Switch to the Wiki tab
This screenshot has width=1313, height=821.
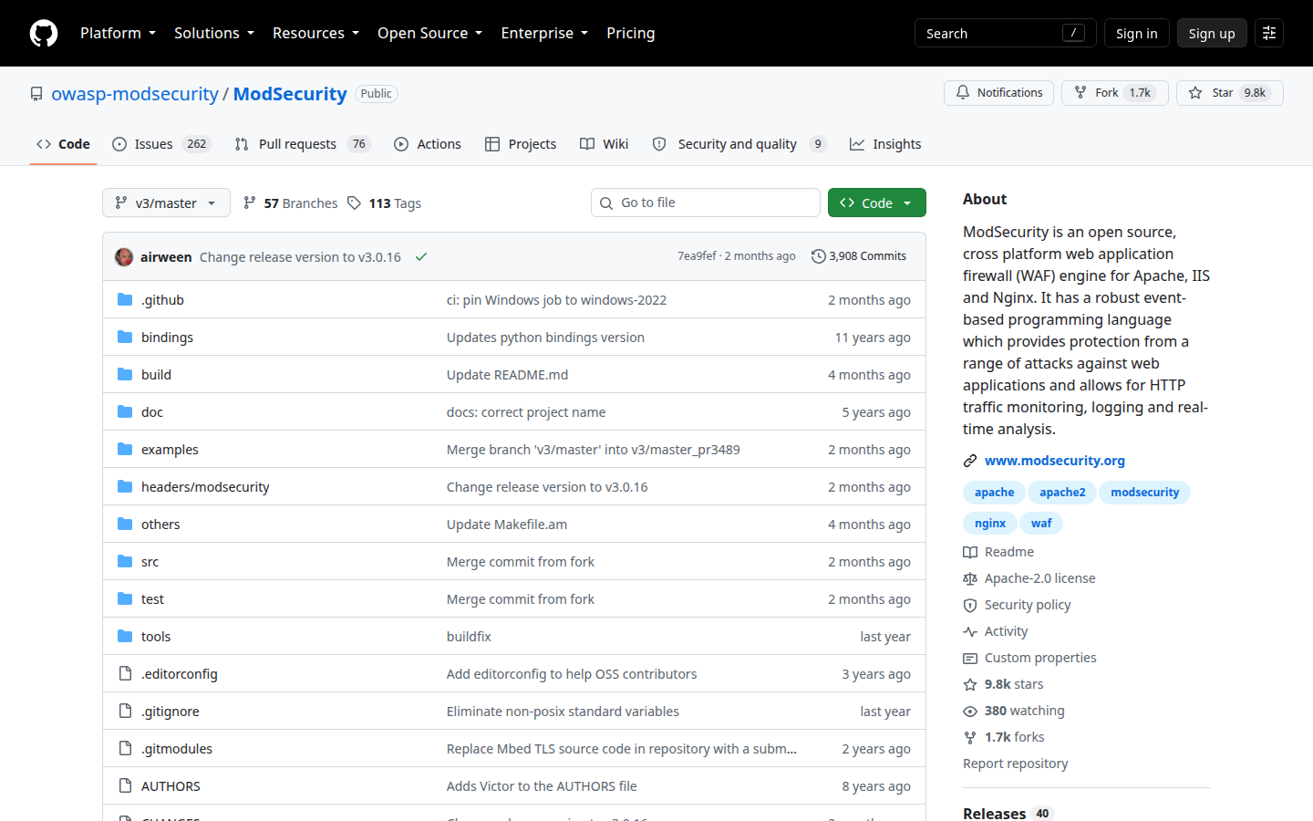point(605,144)
